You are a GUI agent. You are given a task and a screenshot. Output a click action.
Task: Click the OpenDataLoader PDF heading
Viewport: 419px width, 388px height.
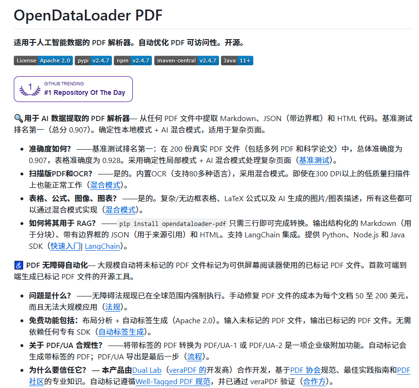click(x=88, y=15)
